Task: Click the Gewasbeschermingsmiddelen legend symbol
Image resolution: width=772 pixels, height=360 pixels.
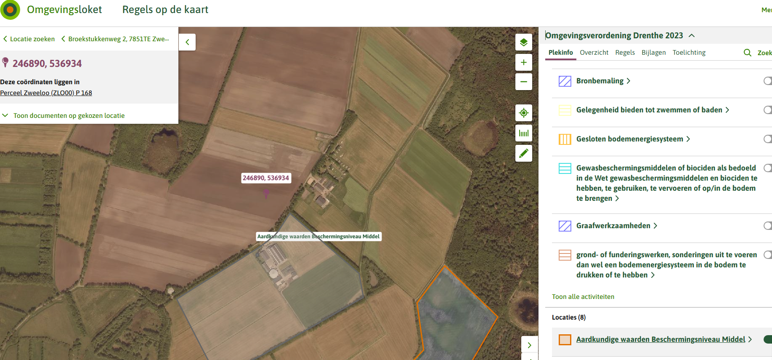Action: pyautogui.click(x=565, y=168)
